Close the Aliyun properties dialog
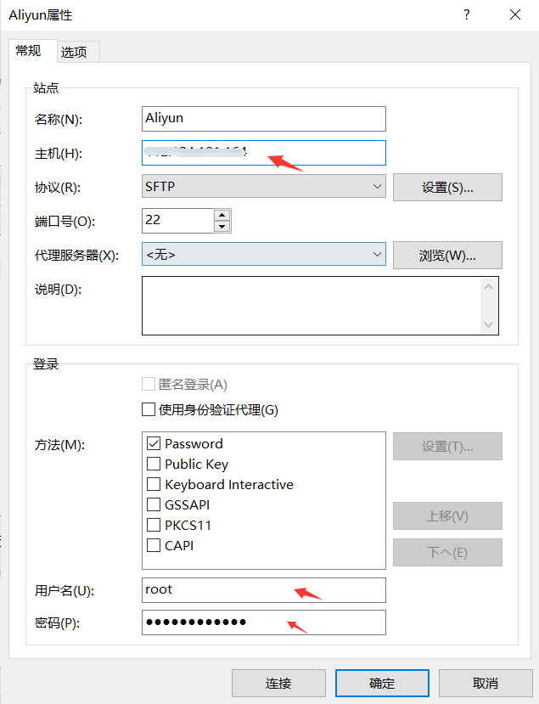The image size is (539, 704). (514, 14)
